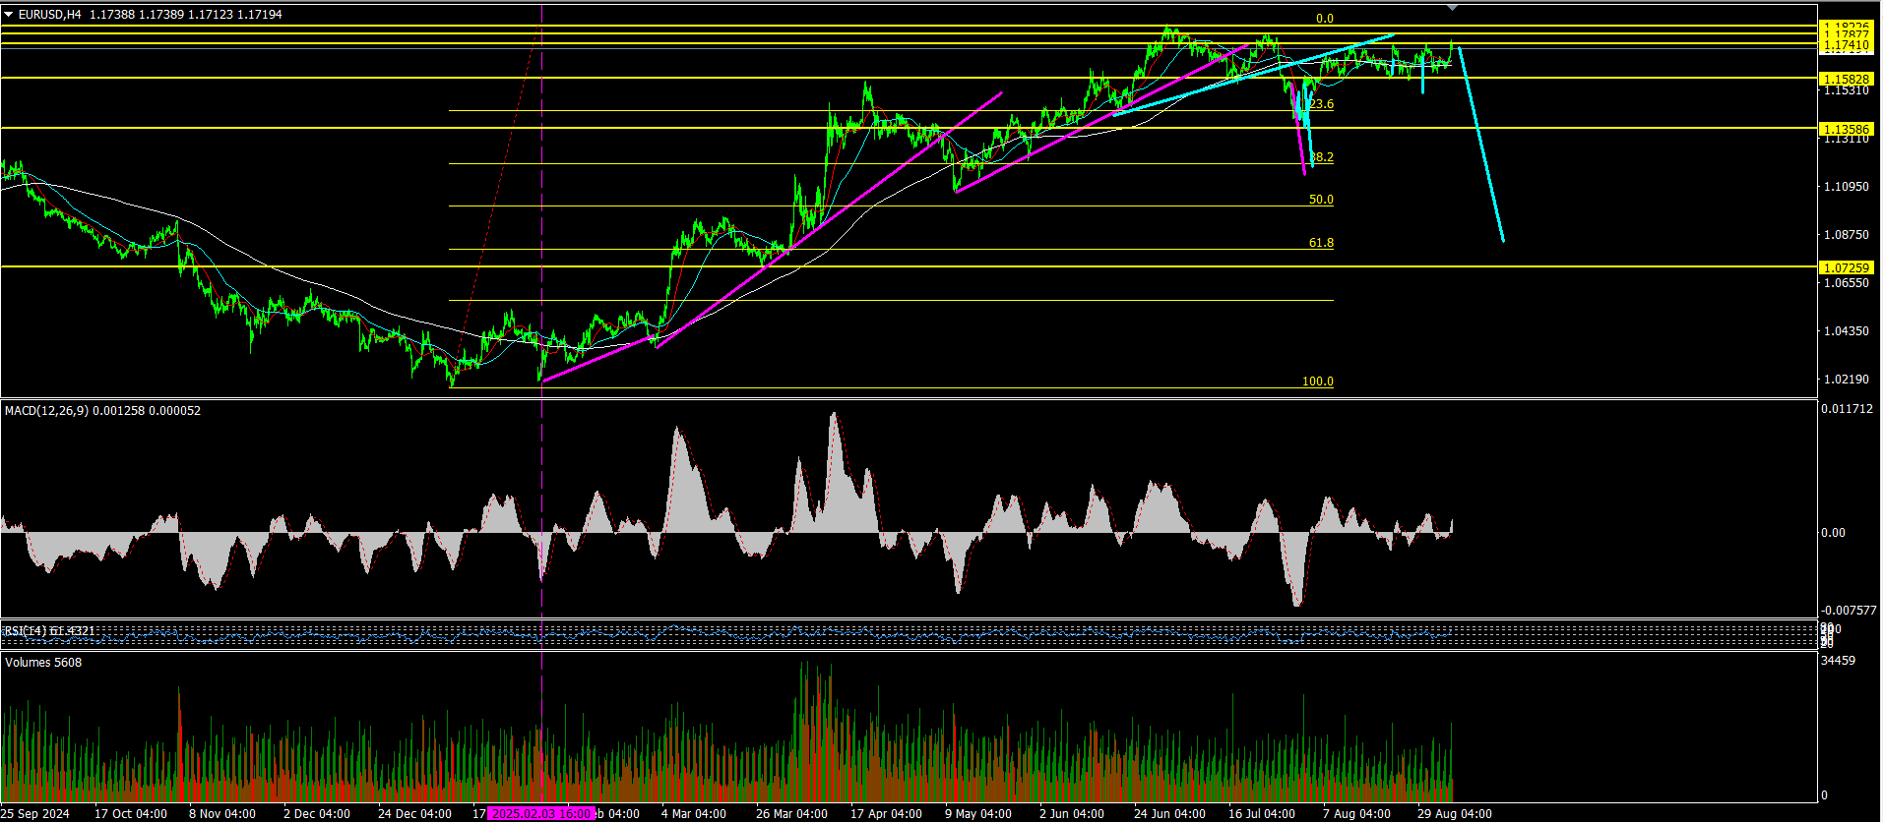Image resolution: width=1883 pixels, height=822 pixels.
Task: Click the Fibonacci 100.0 level label
Action: click(1318, 382)
